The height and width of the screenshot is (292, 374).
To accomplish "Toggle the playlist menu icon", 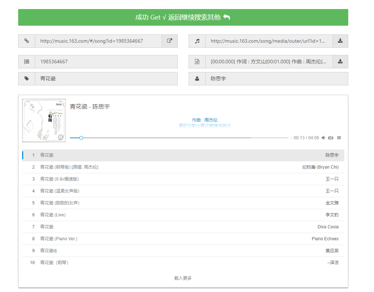I will click(x=339, y=138).
